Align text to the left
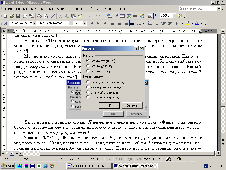Image resolution: width=226 pixels, height=170 pixels. tap(113, 23)
